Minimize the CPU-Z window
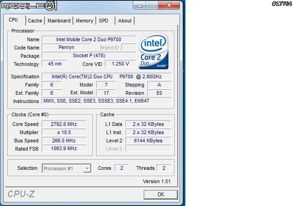The image size is (293, 206). pyautogui.click(x=139, y=5)
